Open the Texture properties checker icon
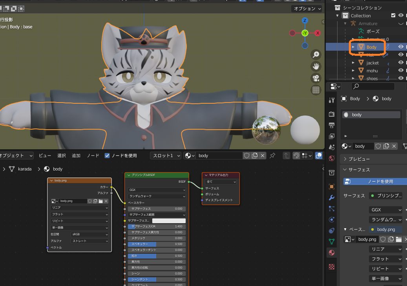The height and width of the screenshot is (286, 407). (332, 266)
